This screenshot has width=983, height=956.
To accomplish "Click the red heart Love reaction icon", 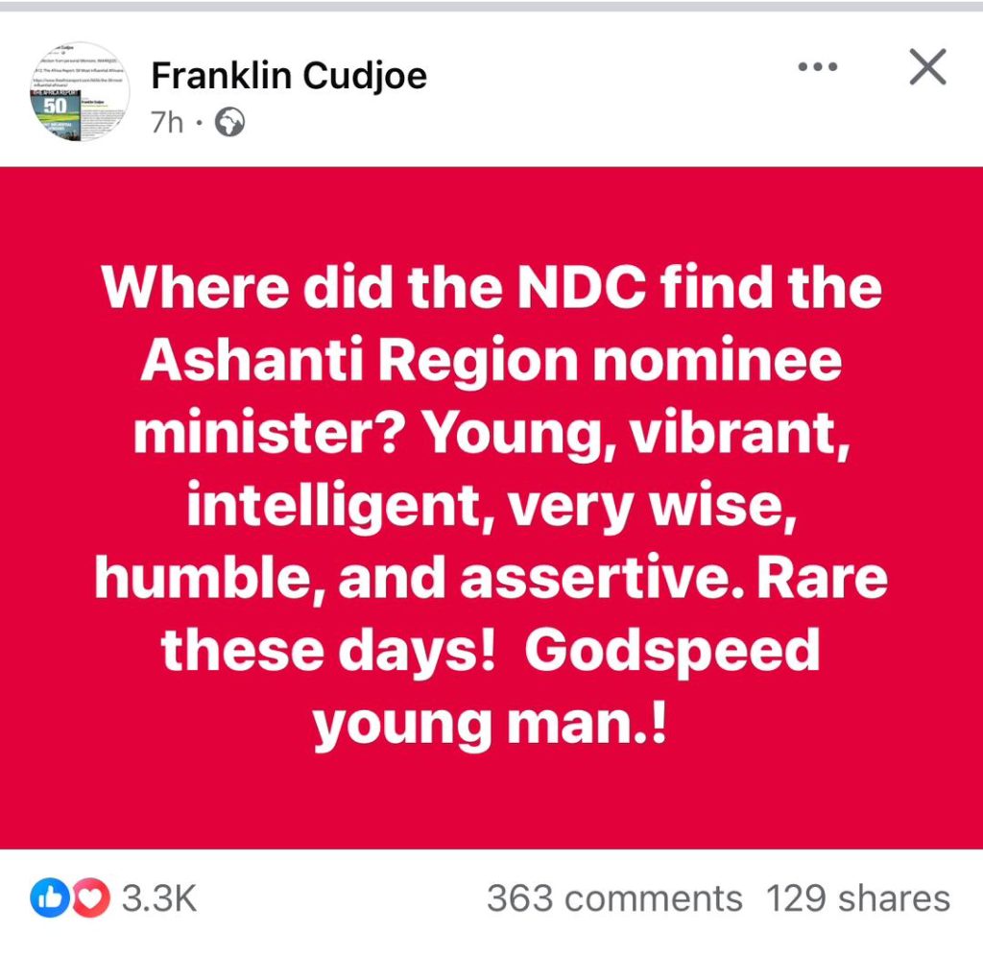I will pyautogui.click(x=91, y=898).
